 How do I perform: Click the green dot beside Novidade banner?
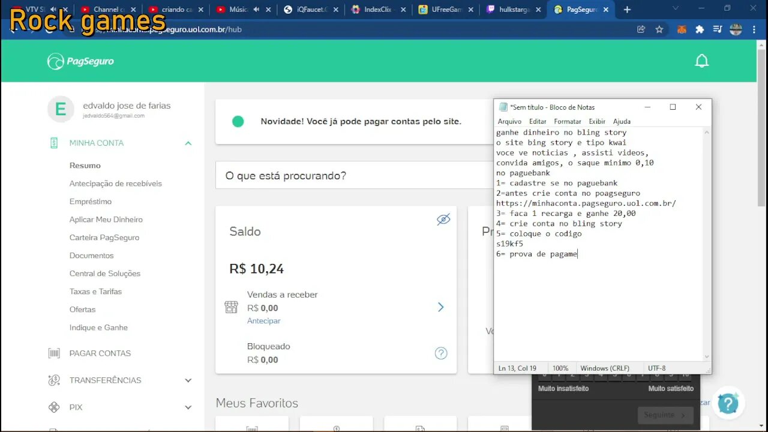coord(238,121)
